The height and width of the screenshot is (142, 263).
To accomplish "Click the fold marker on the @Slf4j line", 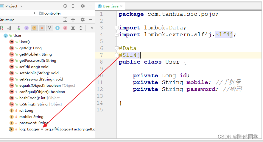I will [116, 55].
